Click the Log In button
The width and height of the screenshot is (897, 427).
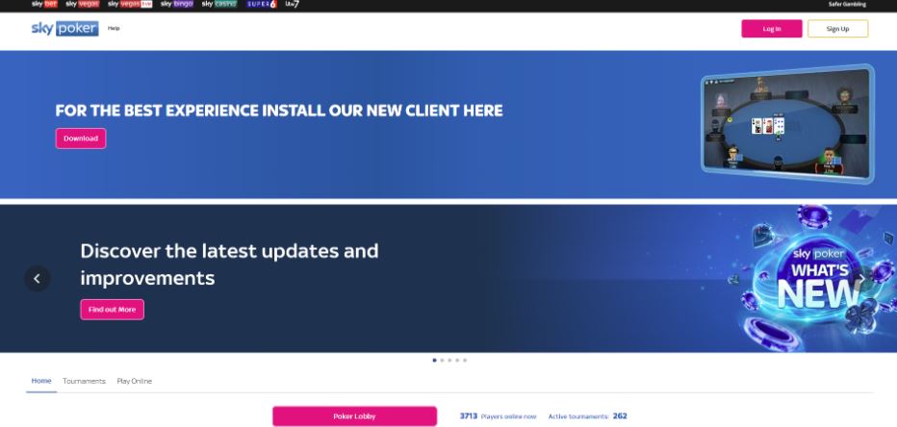tap(772, 29)
